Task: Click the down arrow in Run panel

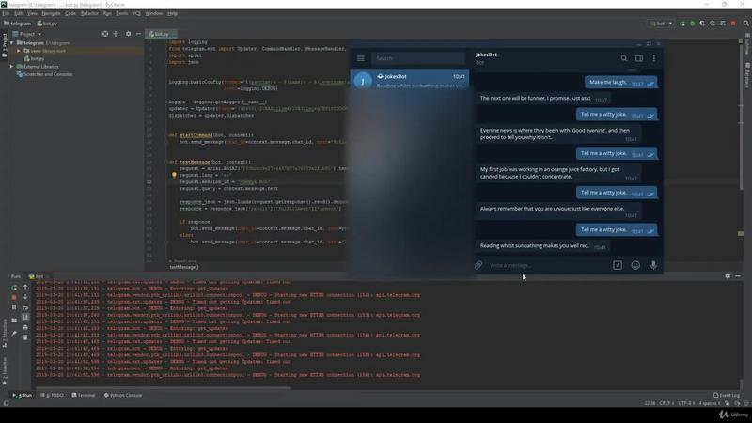Action: point(25,297)
